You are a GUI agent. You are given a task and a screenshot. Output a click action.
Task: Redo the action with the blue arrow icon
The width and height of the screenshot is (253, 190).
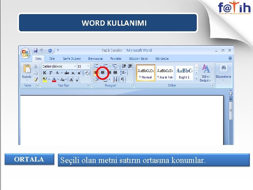[50, 51]
